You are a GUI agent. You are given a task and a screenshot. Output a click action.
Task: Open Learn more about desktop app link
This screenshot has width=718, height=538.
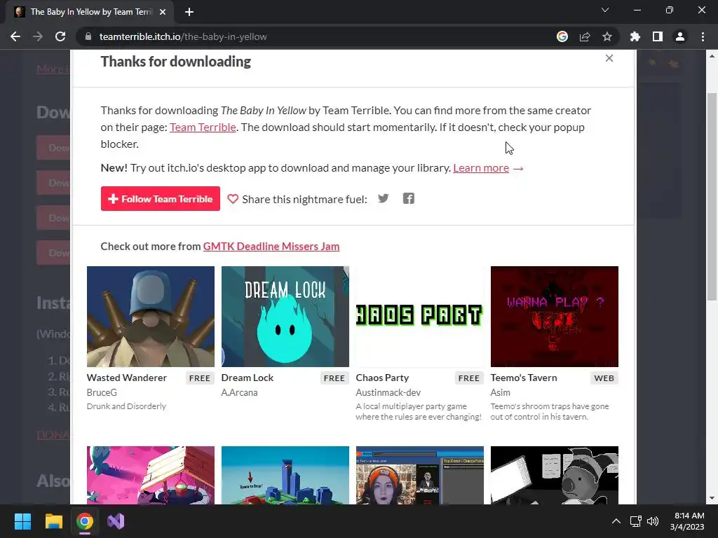click(481, 168)
